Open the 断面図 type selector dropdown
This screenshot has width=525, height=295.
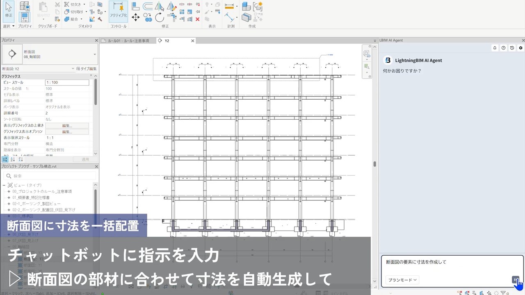pyautogui.click(x=95, y=54)
